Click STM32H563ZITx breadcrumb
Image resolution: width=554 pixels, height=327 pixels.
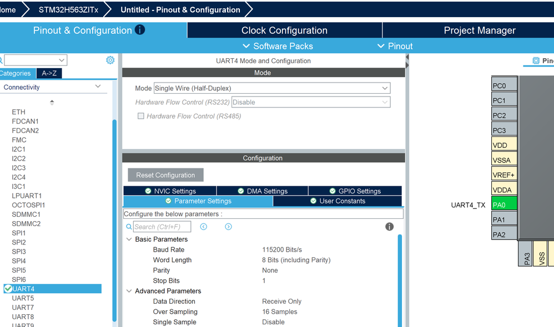[68, 10]
